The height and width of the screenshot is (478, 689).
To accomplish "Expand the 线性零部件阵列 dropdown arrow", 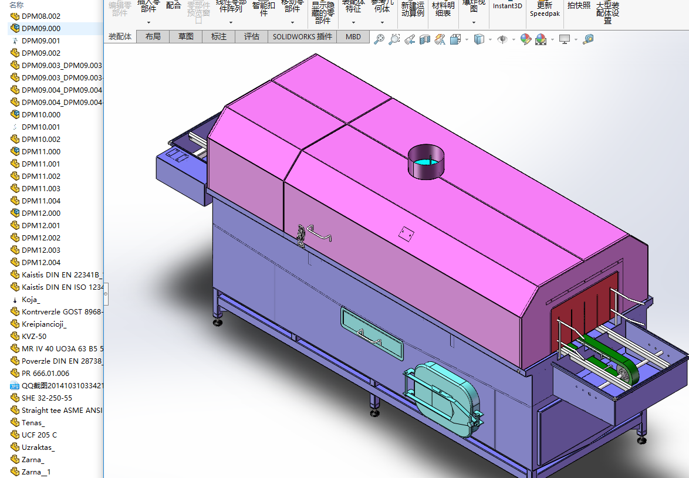I will [x=231, y=23].
